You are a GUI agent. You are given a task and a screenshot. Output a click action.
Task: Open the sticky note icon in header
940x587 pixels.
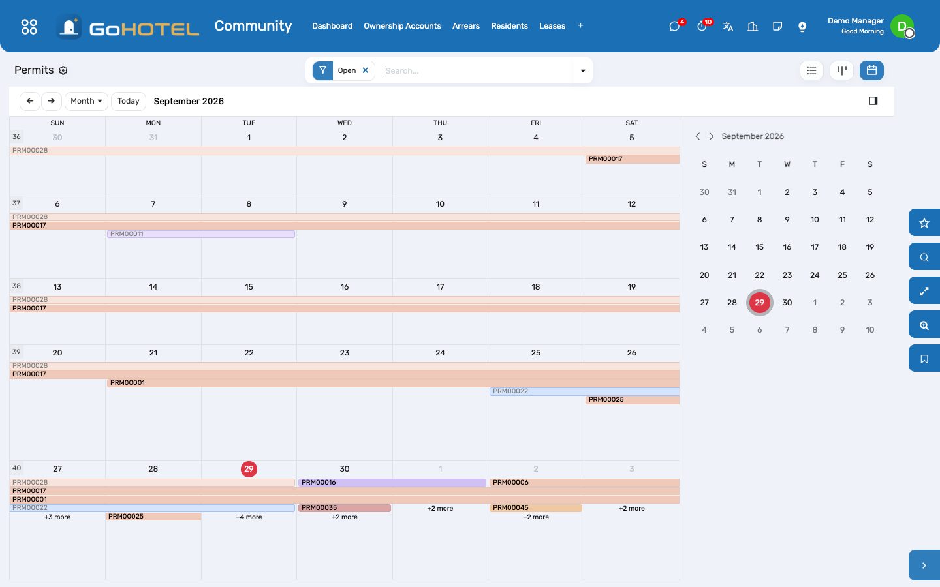(777, 26)
